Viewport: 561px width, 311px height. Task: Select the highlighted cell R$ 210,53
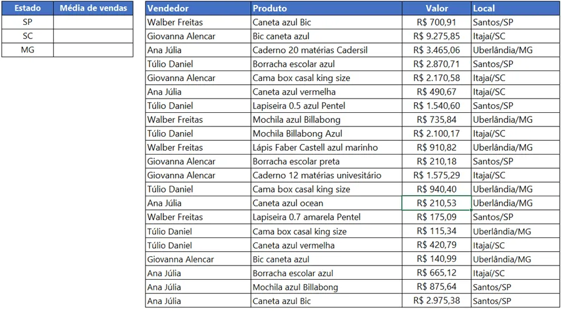(x=436, y=203)
